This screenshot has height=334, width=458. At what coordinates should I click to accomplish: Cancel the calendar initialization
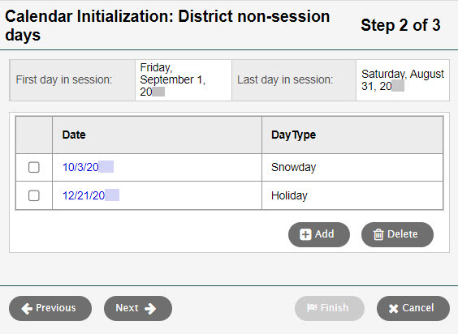point(413,309)
